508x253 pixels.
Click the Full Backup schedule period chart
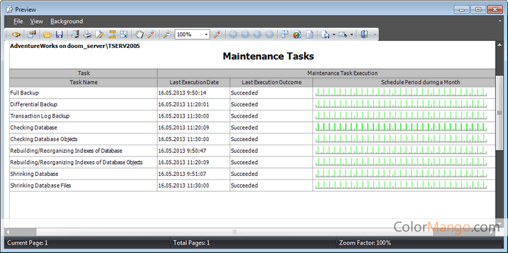click(x=401, y=92)
